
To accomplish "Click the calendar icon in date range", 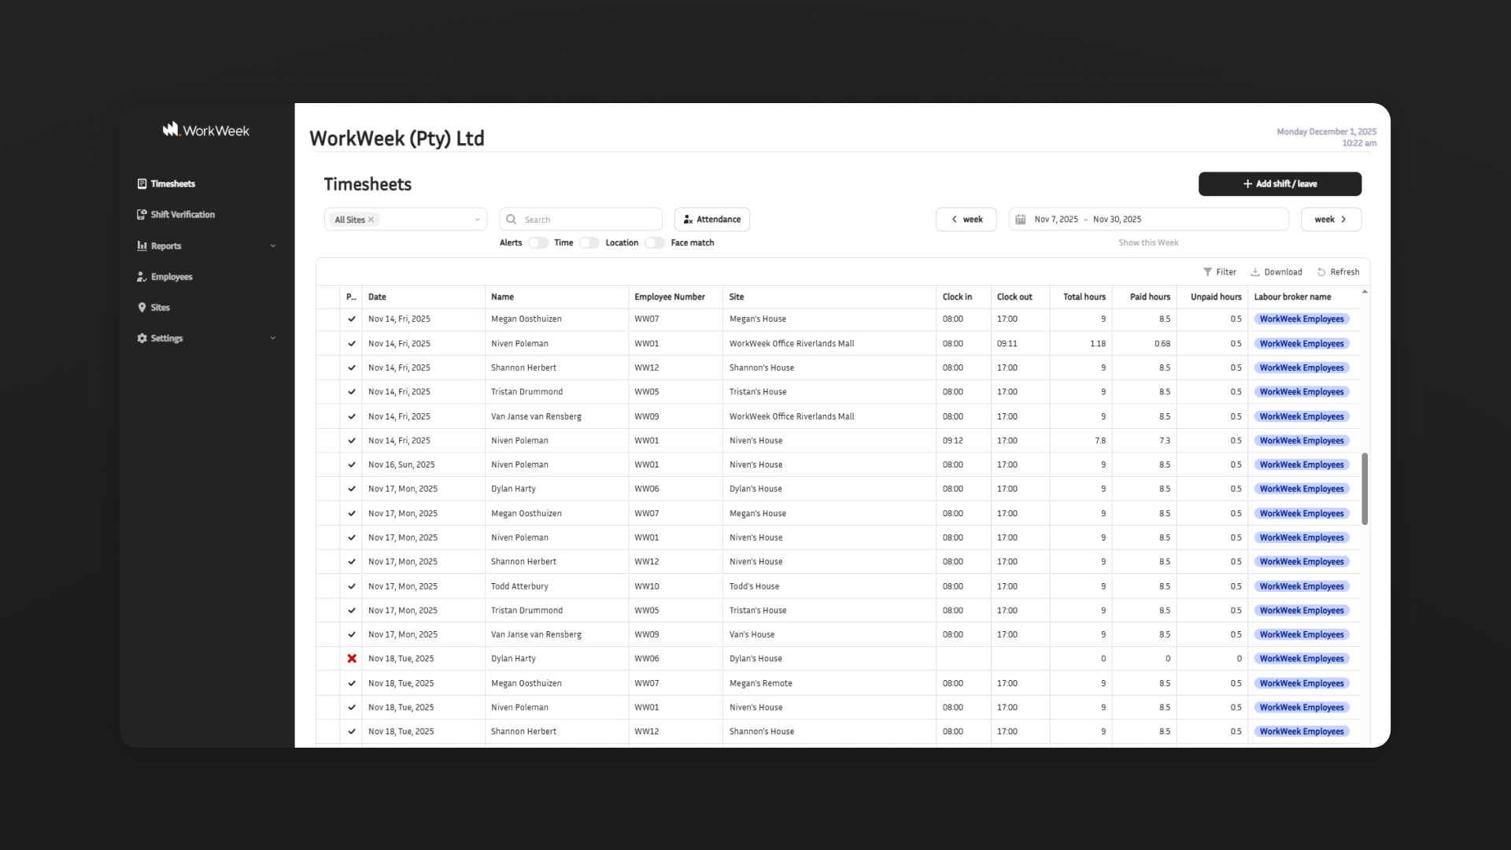I will [1021, 220].
